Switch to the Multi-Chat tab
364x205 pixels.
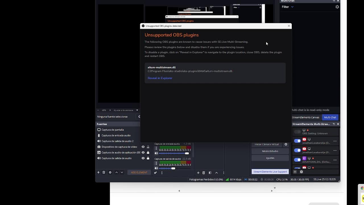click(x=330, y=117)
